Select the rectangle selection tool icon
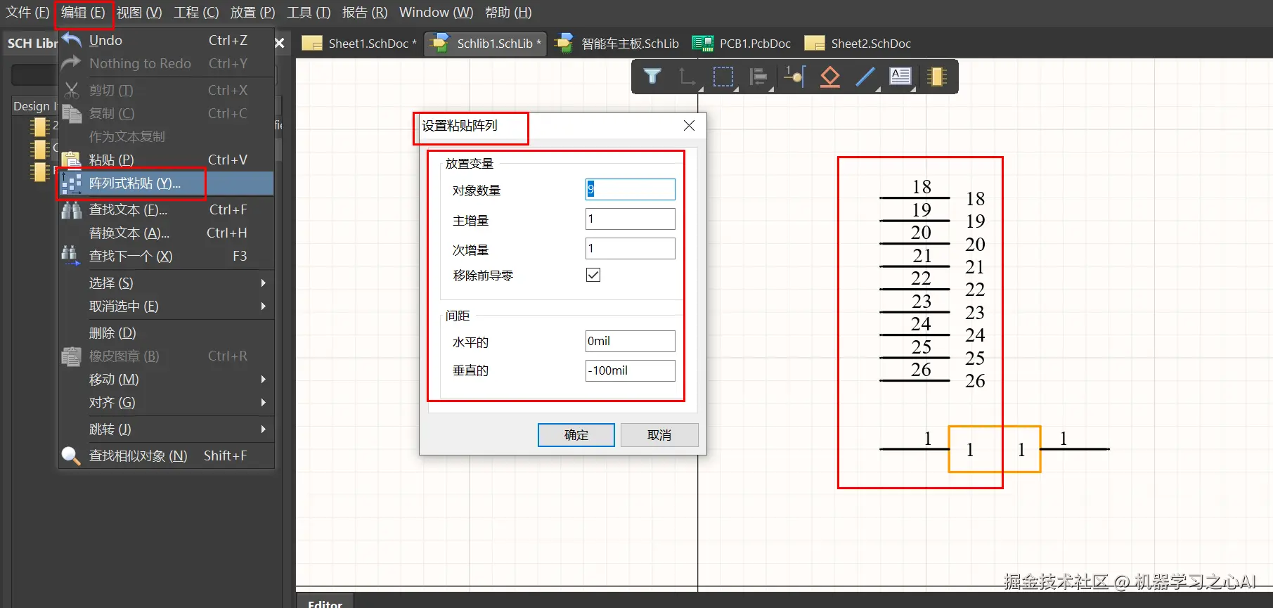The image size is (1273, 608). pyautogui.click(x=723, y=76)
